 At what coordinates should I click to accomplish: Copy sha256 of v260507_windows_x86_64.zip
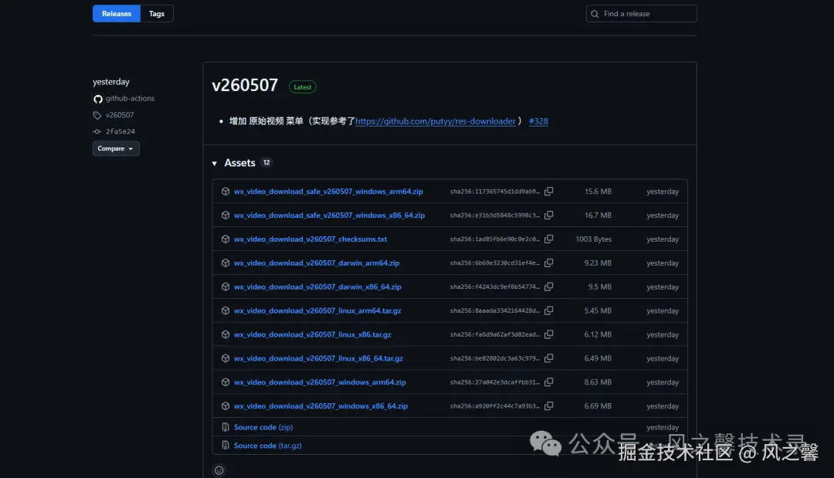click(x=548, y=405)
